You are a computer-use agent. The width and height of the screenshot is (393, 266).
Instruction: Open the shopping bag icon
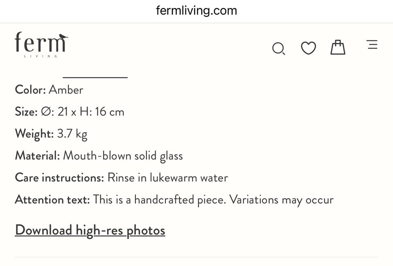click(x=338, y=47)
